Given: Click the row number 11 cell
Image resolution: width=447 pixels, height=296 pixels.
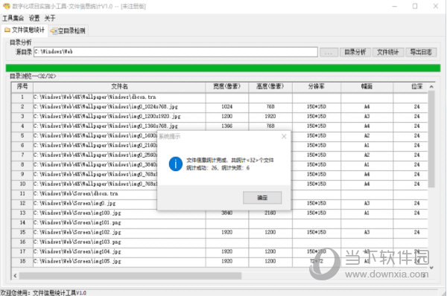Looking at the screenshot, I should (22, 194).
